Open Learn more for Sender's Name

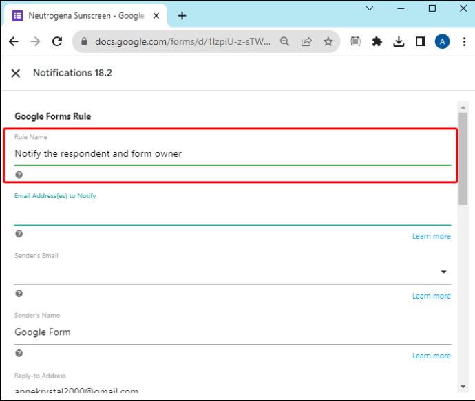pos(432,356)
